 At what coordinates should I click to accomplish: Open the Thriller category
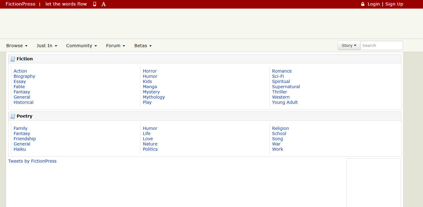(280, 92)
